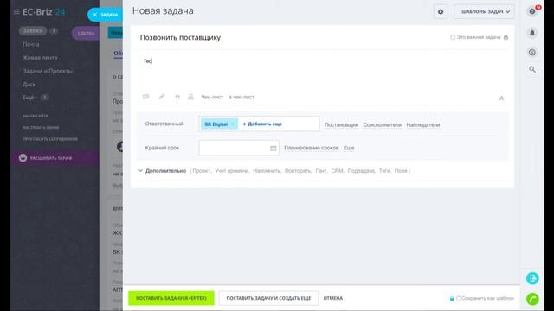Click the green phone call button
Image resolution: width=554 pixels, height=311 pixels.
pyautogui.click(x=532, y=299)
